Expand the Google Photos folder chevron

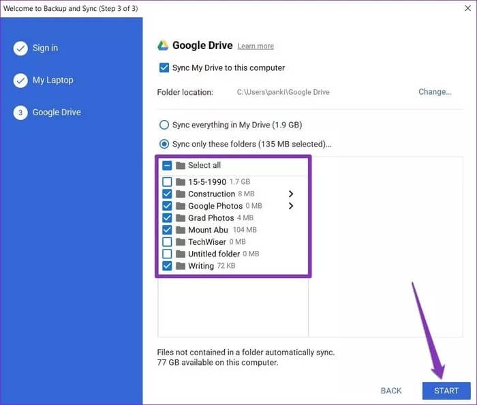click(291, 206)
